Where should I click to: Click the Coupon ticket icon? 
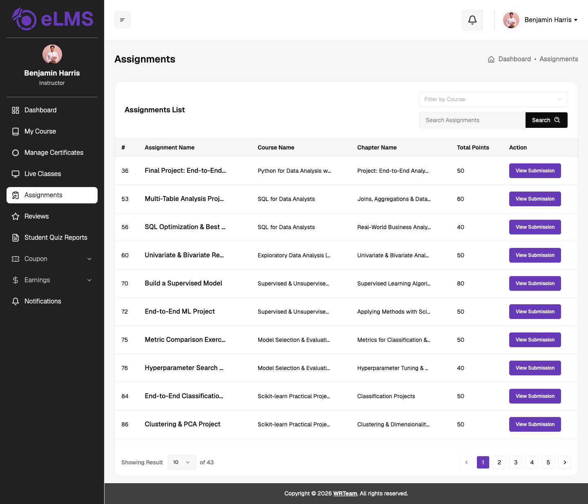pyautogui.click(x=16, y=259)
